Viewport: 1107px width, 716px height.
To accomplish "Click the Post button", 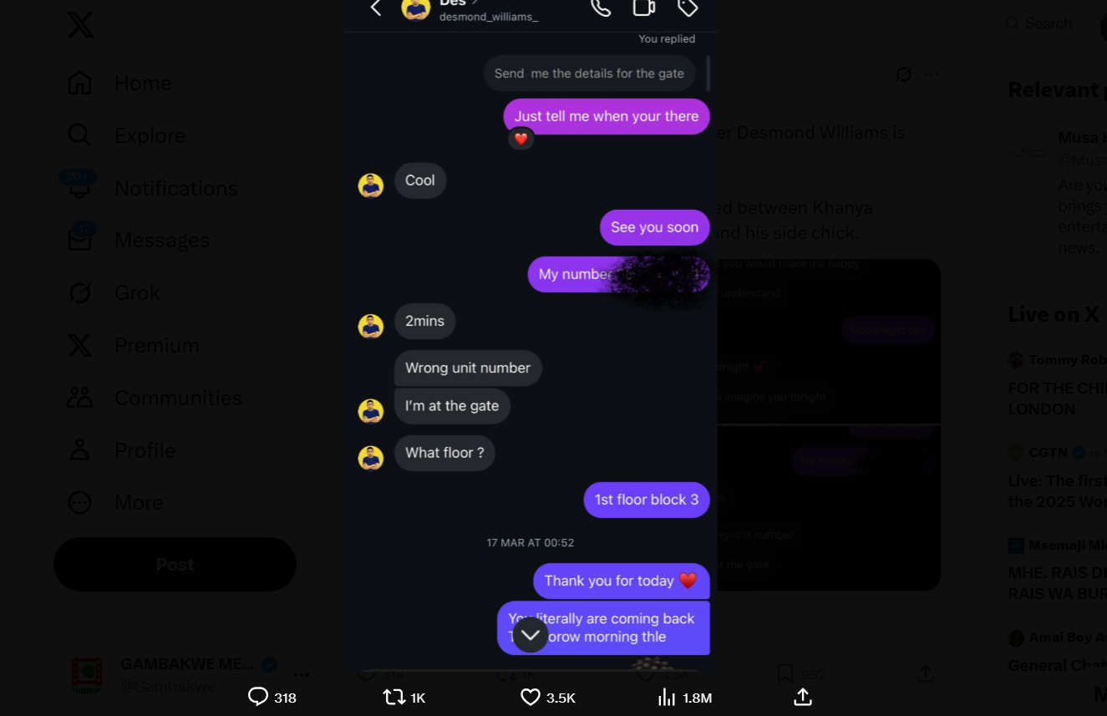I will pyautogui.click(x=175, y=565).
